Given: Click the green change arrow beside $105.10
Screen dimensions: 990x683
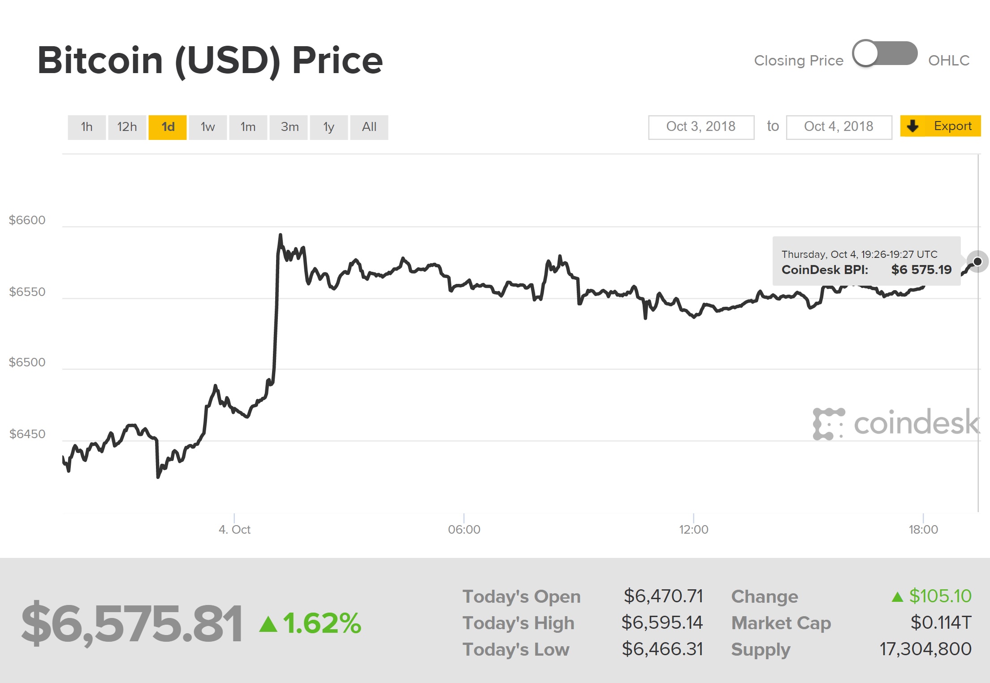Looking at the screenshot, I should click(x=897, y=597).
